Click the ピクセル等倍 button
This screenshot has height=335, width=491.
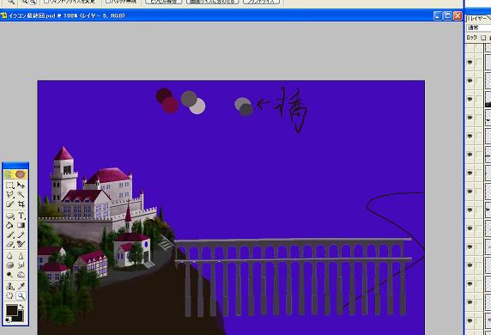[x=164, y=2]
